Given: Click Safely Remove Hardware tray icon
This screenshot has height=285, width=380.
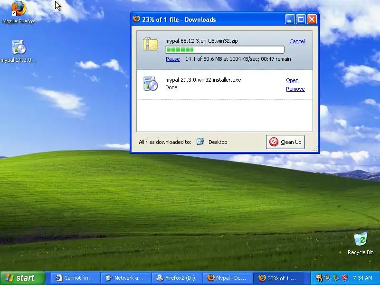Looking at the screenshot, I should tap(336, 278).
